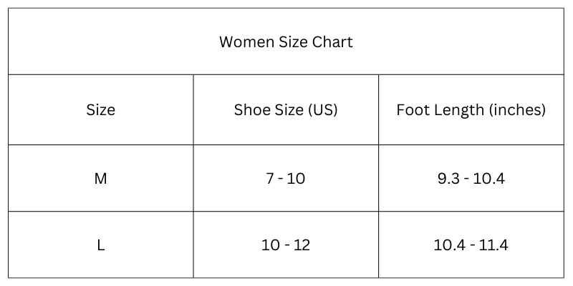Click the 'Women Size Chart' title

(x=286, y=41)
